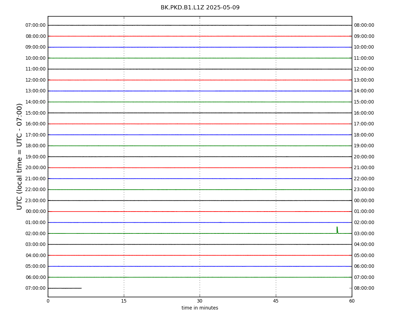Viewport: 400px width, 330px height.
Task: Click left-axis start time label 23:00:00
Action: 36,200
